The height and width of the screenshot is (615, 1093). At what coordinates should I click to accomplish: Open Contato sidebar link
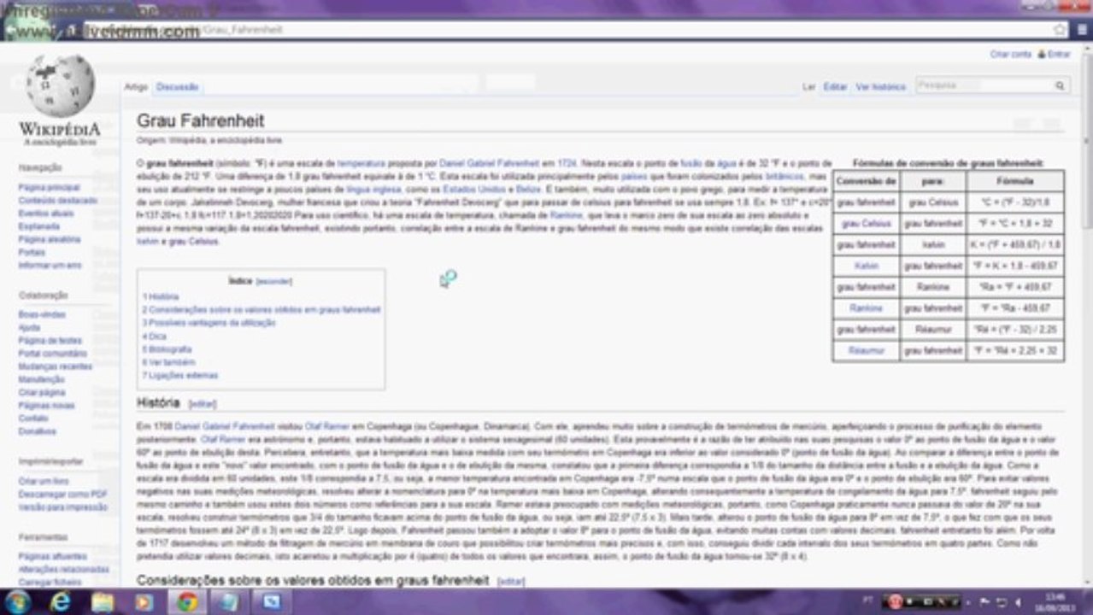(x=33, y=419)
